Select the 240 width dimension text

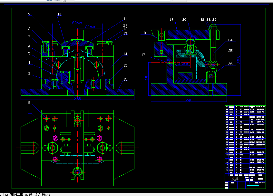tap(189, 100)
